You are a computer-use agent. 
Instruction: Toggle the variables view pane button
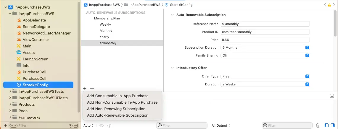point(326,125)
